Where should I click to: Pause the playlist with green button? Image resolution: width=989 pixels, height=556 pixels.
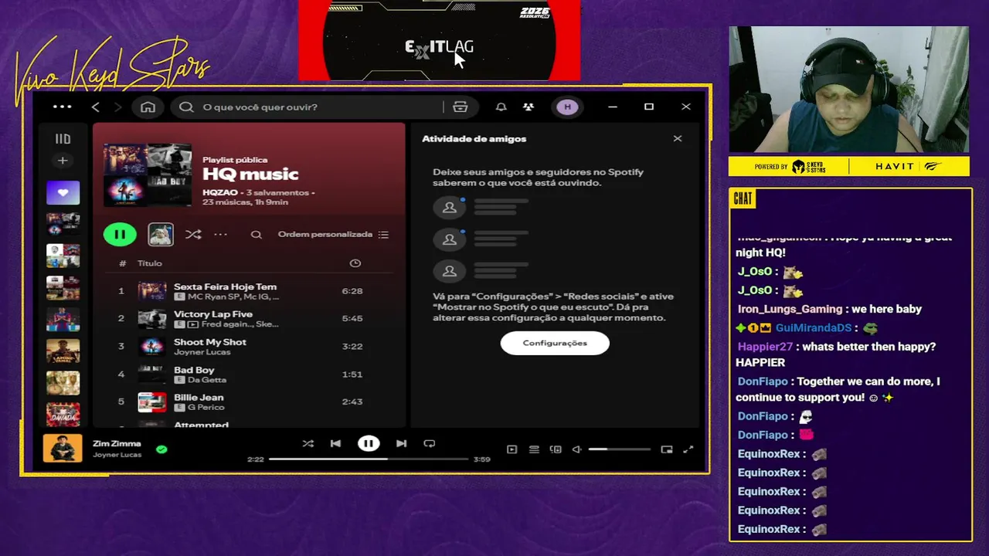(120, 234)
